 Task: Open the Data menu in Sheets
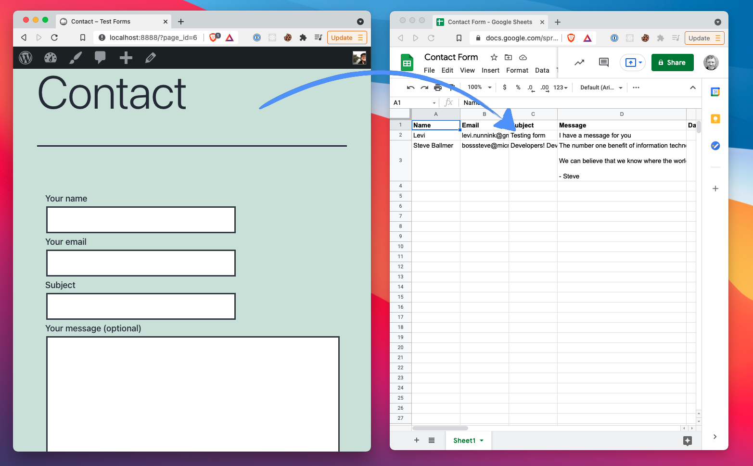(542, 70)
